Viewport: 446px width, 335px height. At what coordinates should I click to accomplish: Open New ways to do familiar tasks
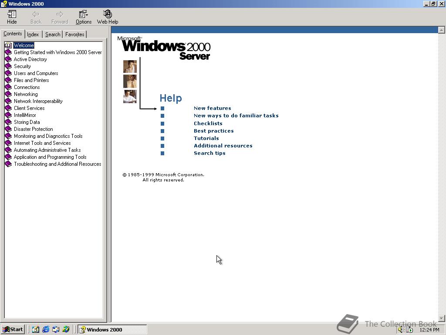[x=236, y=116]
